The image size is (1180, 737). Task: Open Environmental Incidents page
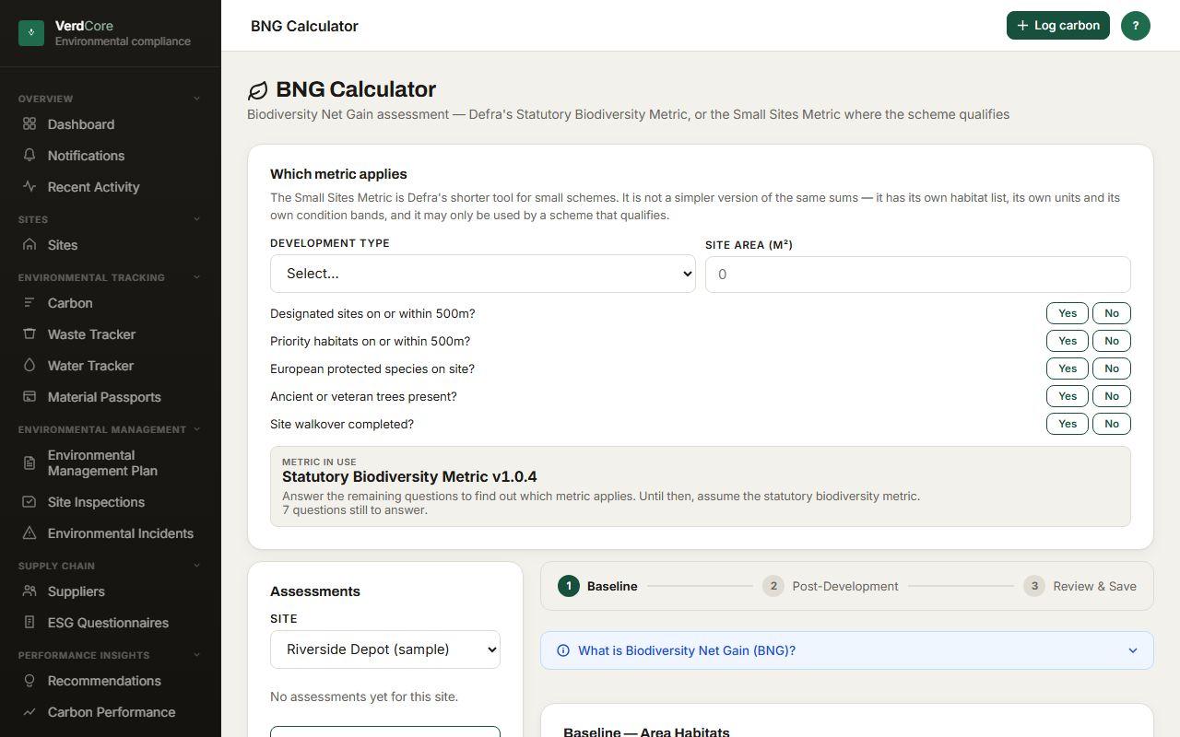point(111,533)
